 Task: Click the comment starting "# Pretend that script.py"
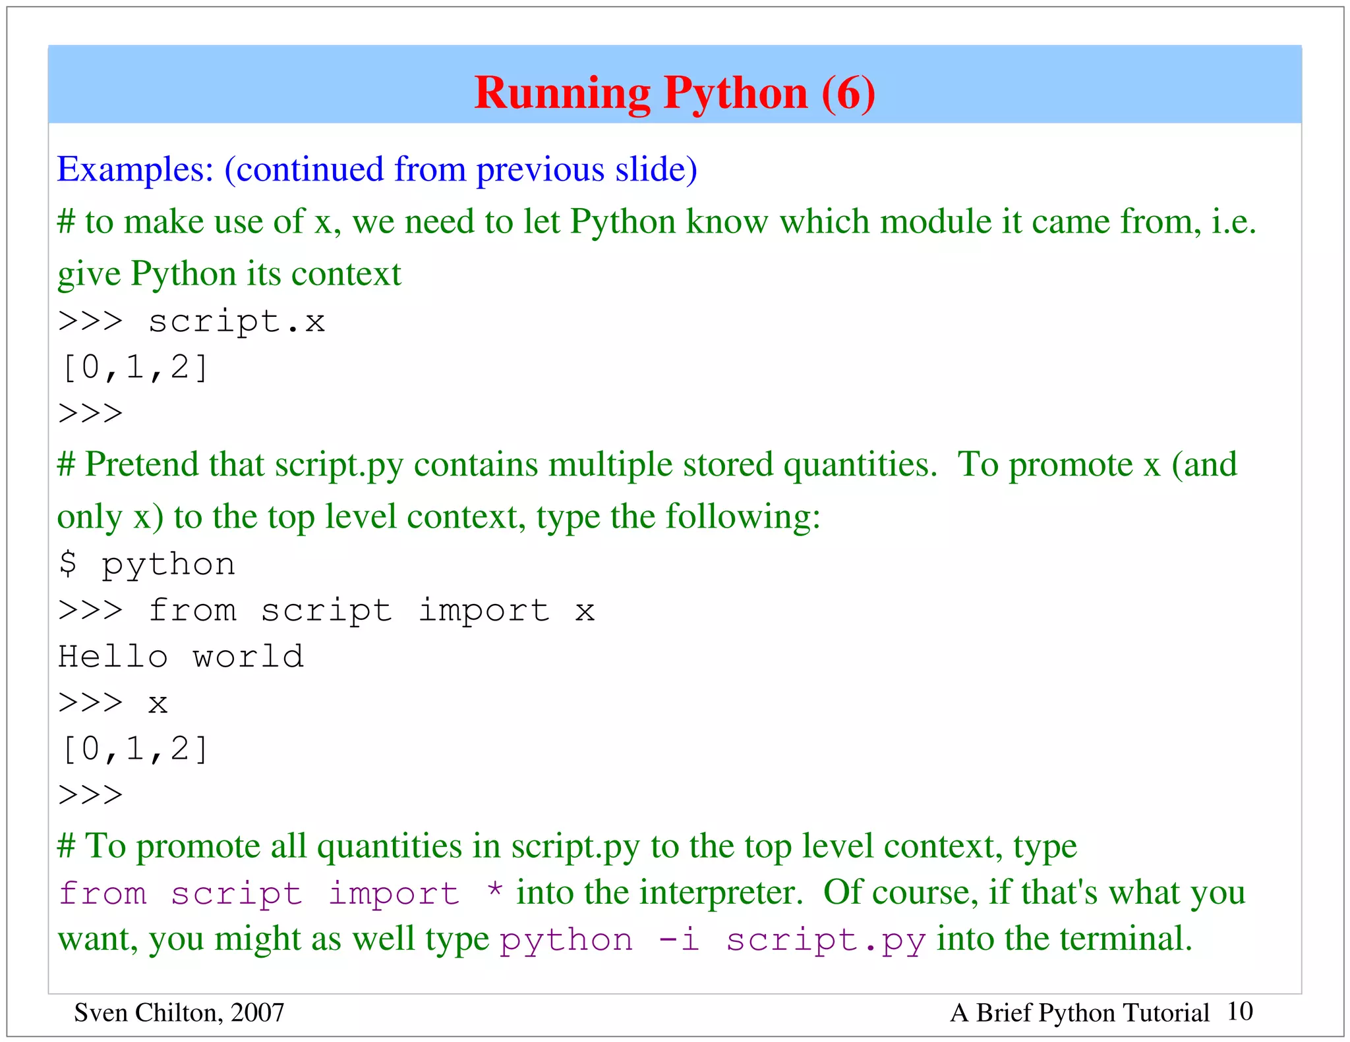click(647, 465)
